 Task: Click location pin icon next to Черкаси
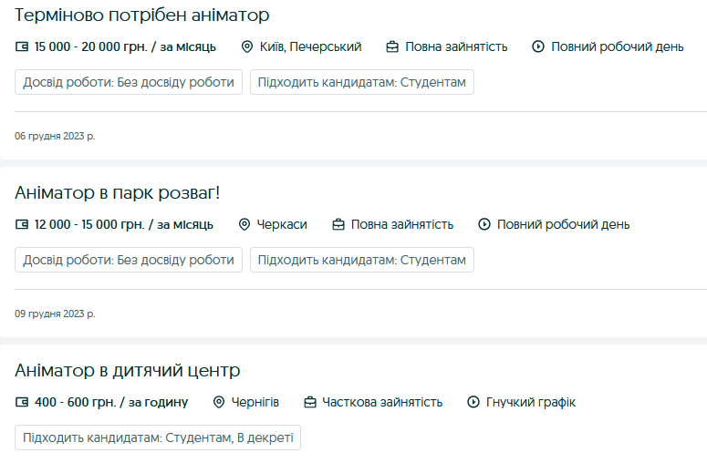244,224
